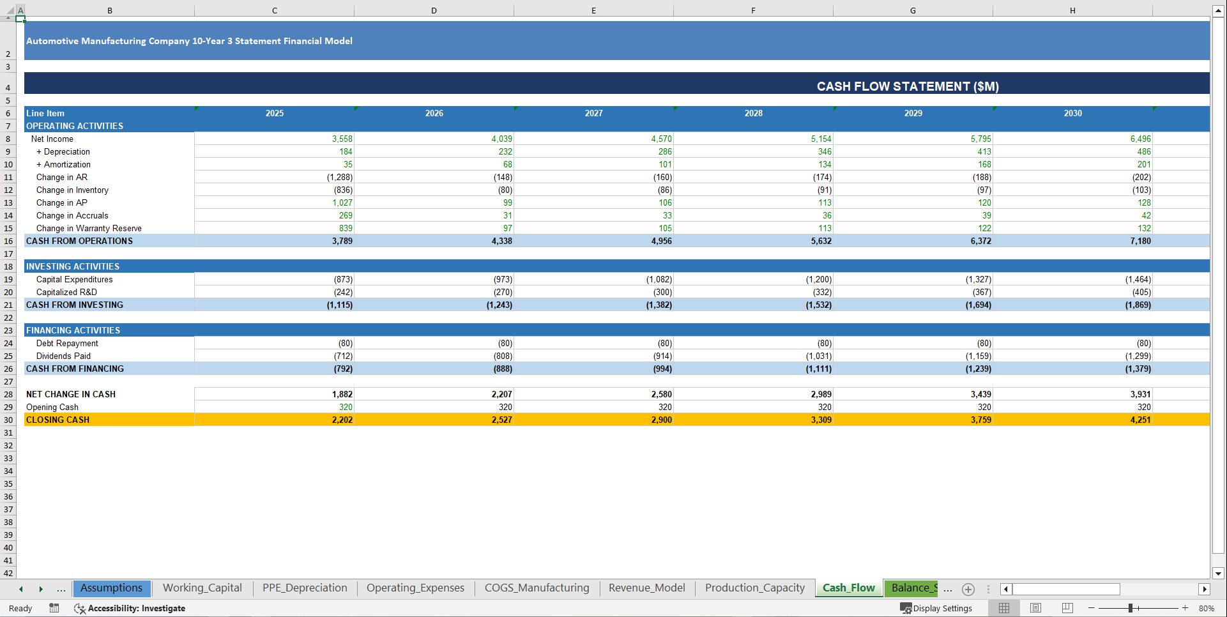Click the Display Settings icon
This screenshot has height=617, width=1227.
906,608
